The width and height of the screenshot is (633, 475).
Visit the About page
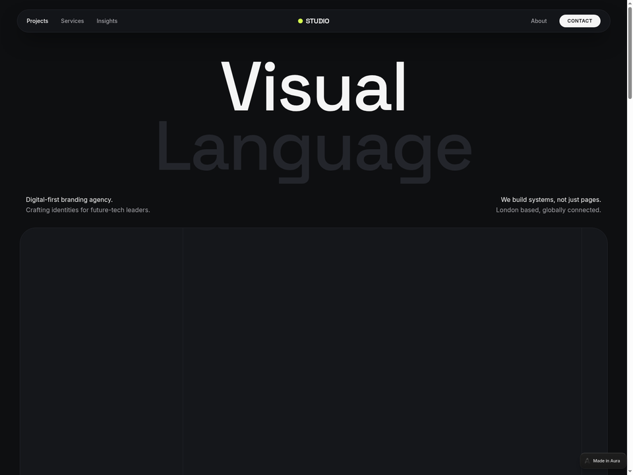click(539, 21)
